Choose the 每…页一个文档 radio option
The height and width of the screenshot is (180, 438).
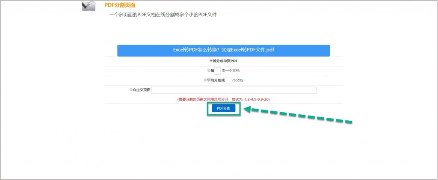pos(209,70)
